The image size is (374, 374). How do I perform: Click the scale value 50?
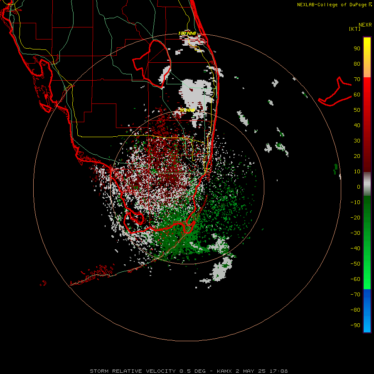pyautogui.click(x=357, y=110)
